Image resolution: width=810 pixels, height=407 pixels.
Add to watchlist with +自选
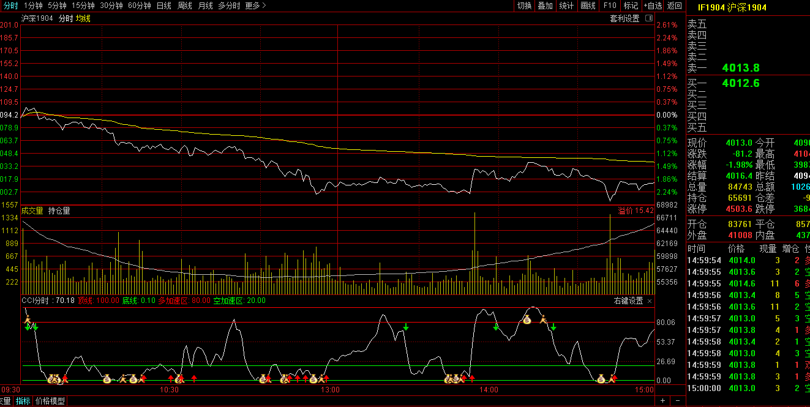tap(653, 6)
